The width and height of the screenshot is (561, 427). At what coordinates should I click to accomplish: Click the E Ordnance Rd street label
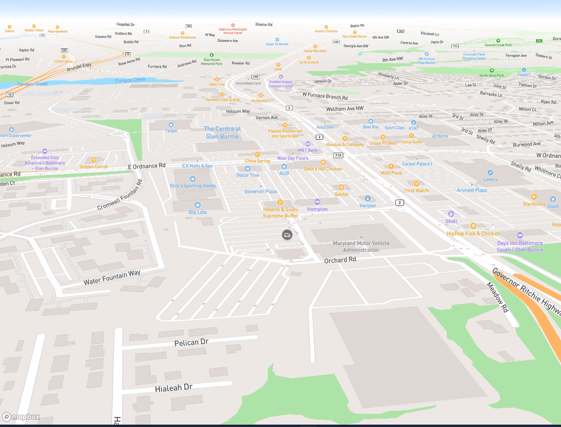pos(147,166)
